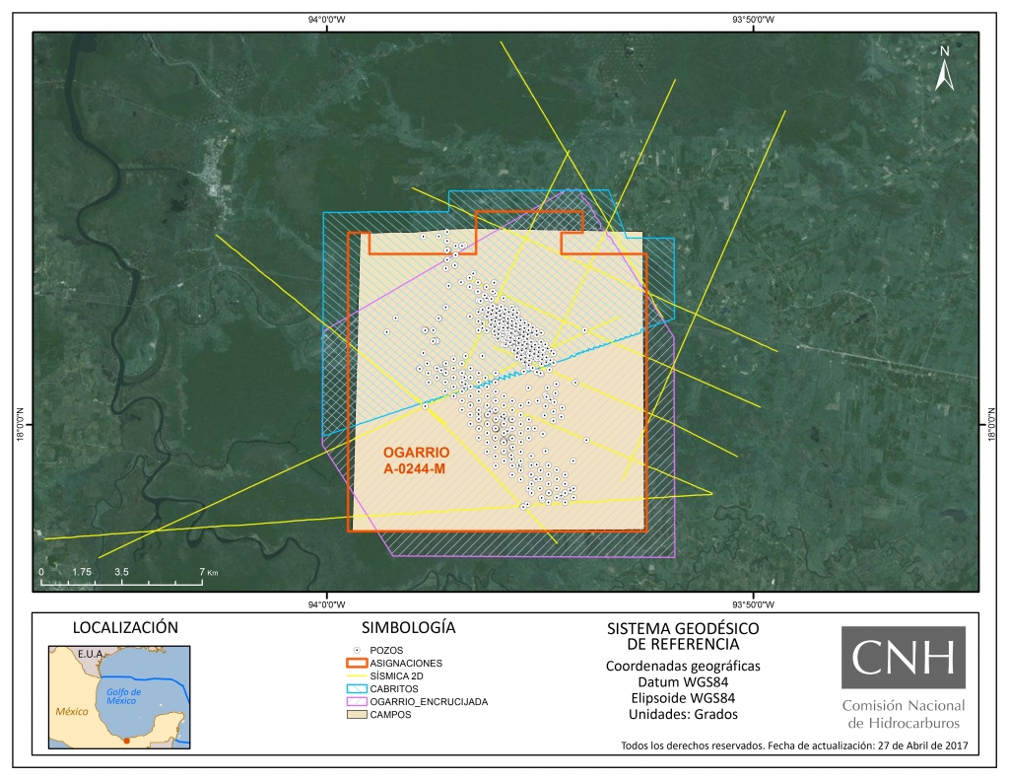Image resolution: width=1009 pixels, height=780 pixels.
Task: Click the SISTEMA GEODÉSICO DE REFERENCIA title
Action: click(682, 636)
